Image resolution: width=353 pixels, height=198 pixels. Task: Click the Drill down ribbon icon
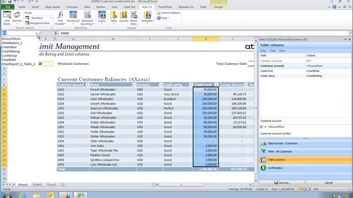pos(7,18)
